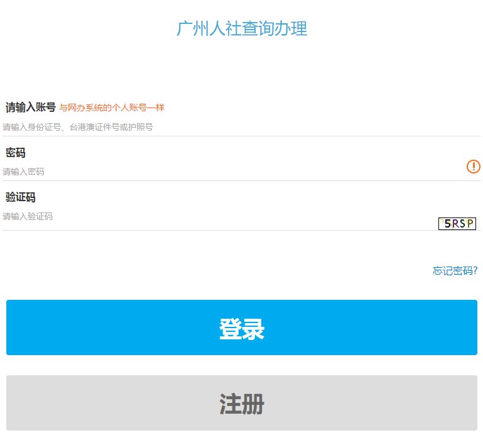483x440 pixels.
Task: Click the 验证码 field label
Action: [x=21, y=197]
